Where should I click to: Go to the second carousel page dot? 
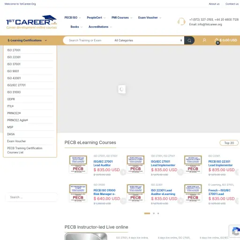click(154, 213)
